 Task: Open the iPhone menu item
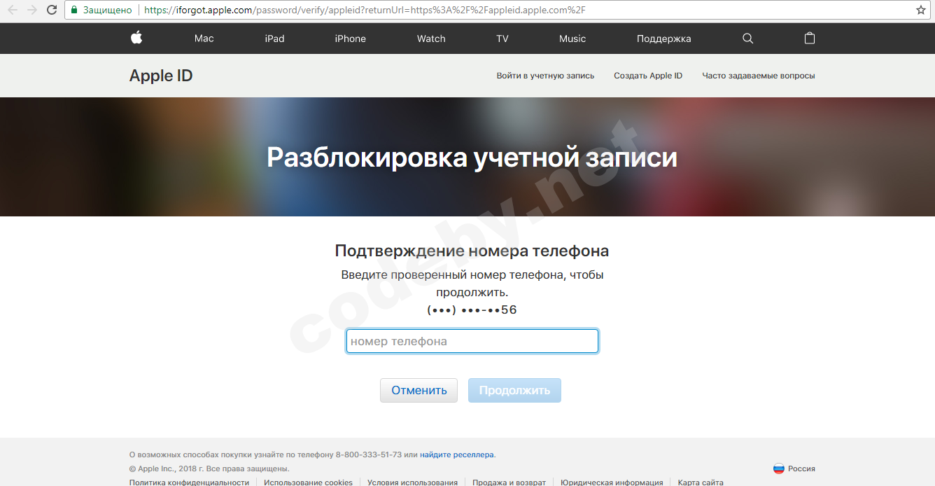350,39
